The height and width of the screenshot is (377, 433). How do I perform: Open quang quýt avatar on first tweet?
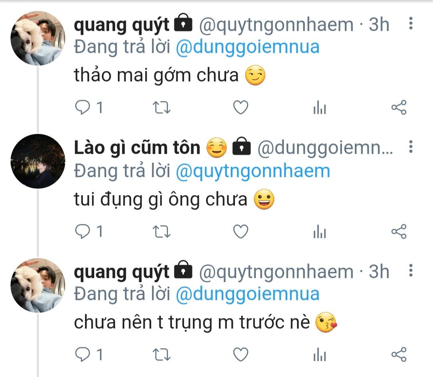point(38,38)
